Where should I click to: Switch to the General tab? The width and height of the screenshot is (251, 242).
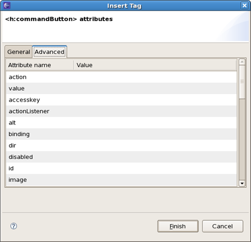click(x=18, y=52)
